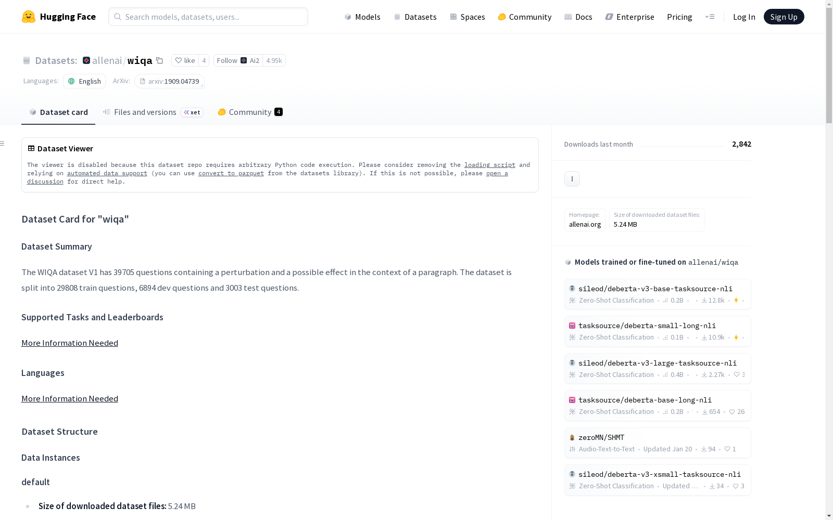Open the Datasets menu item

point(415,17)
